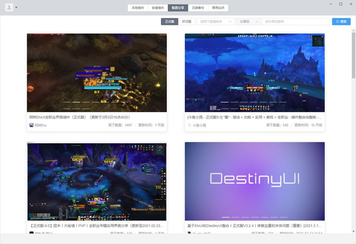Open the Destiny命运 author avatar icon
The image size is (356, 244).
pyautogui.click(x=189, y=233)
